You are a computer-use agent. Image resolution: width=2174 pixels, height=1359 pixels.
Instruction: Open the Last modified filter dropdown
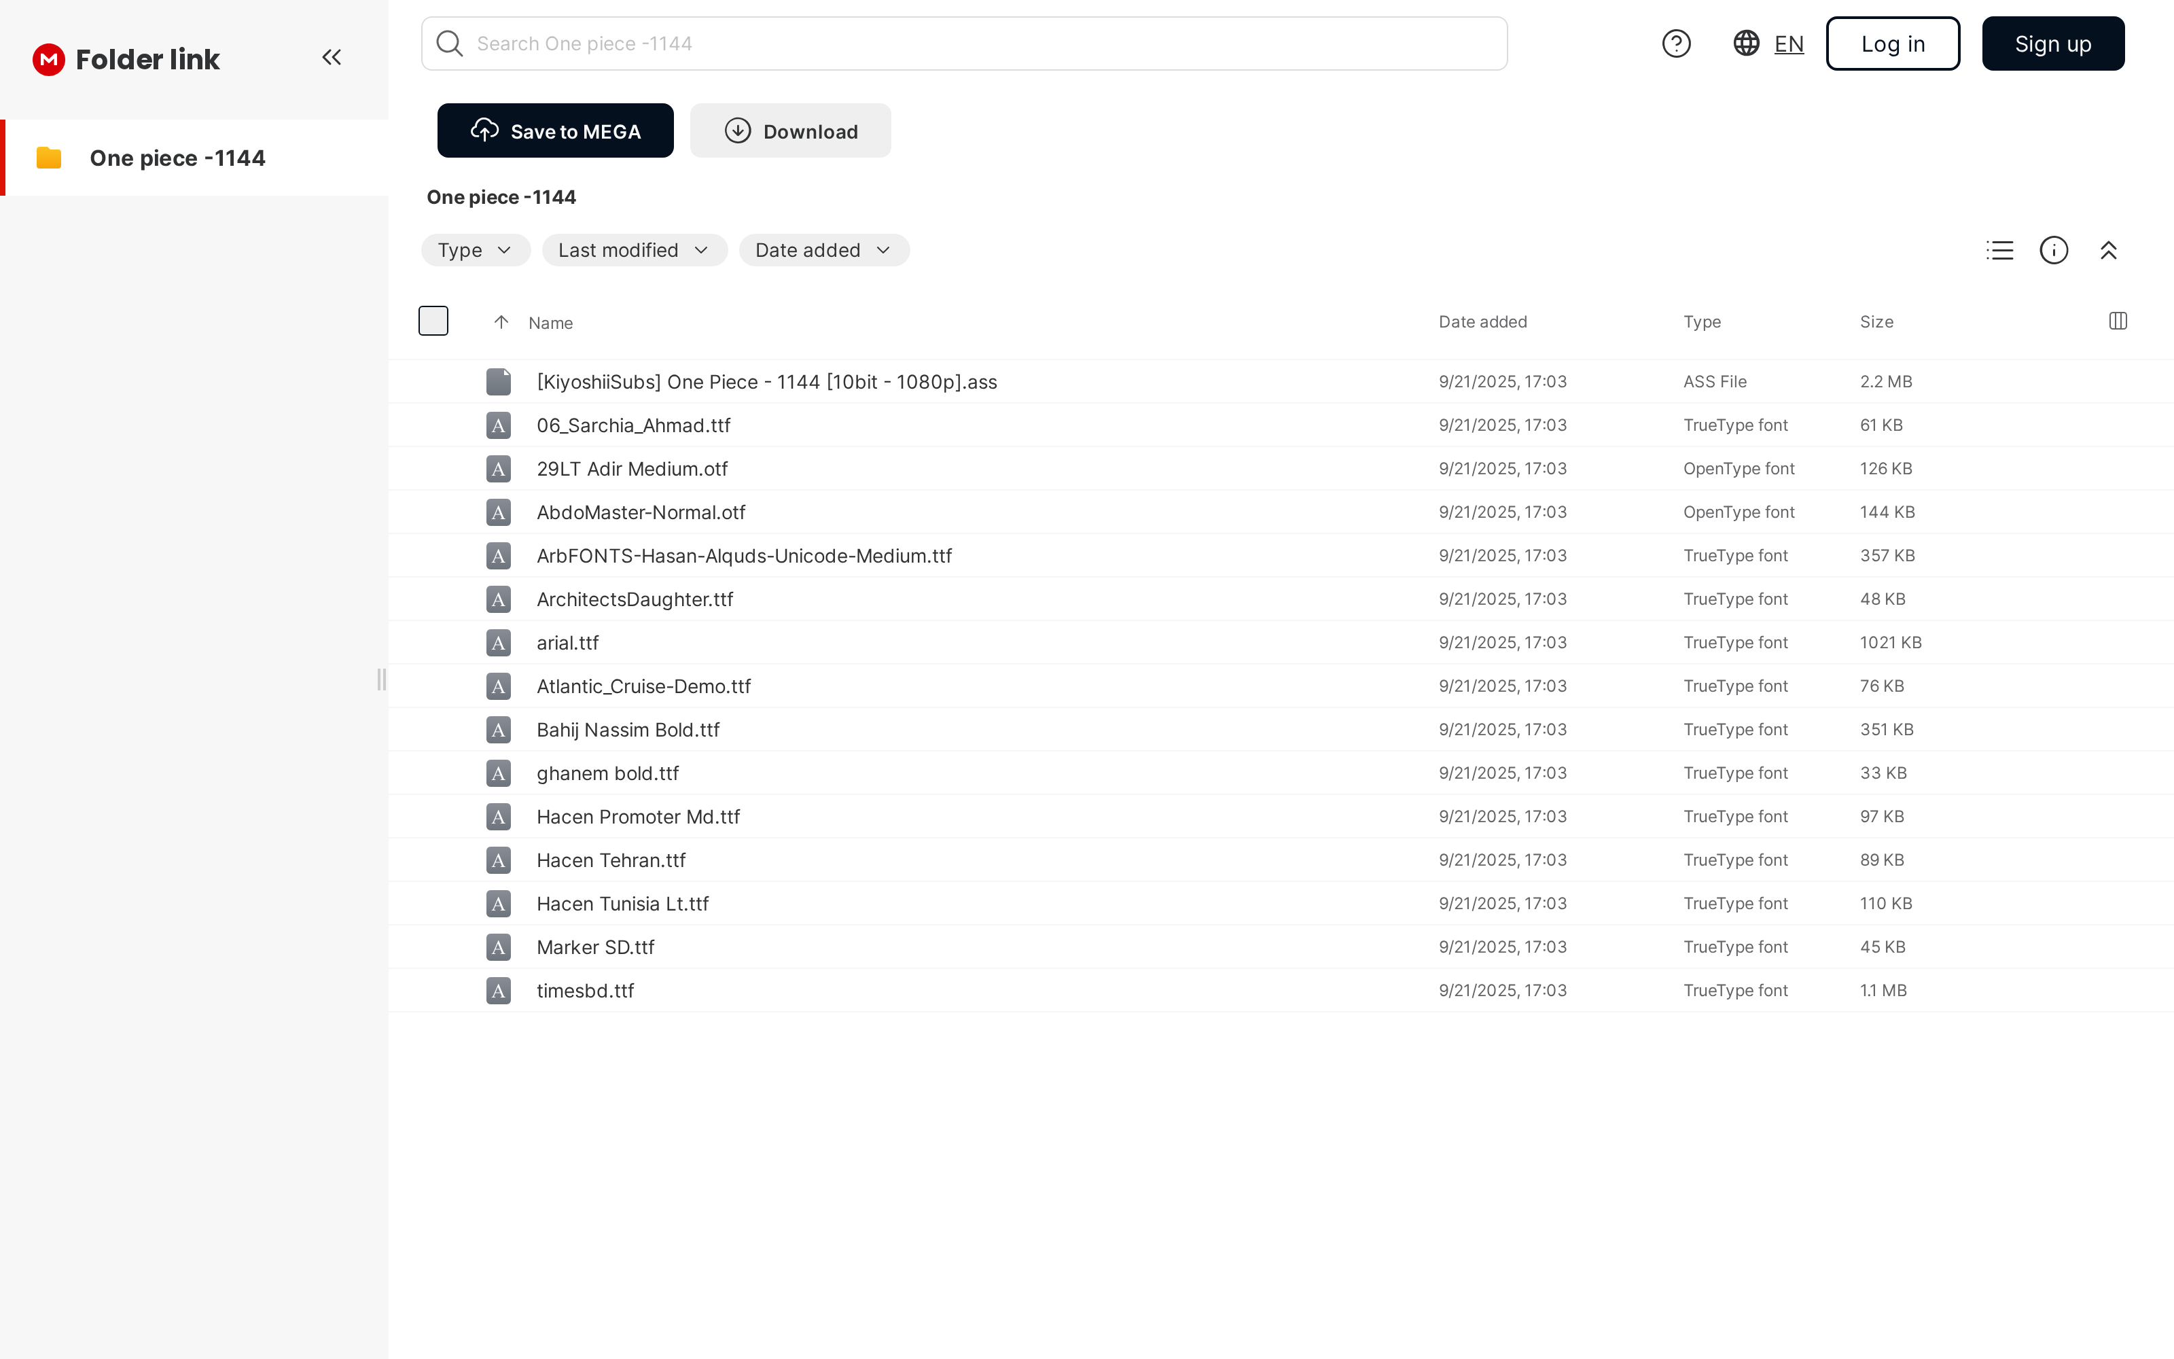(635, 250)
